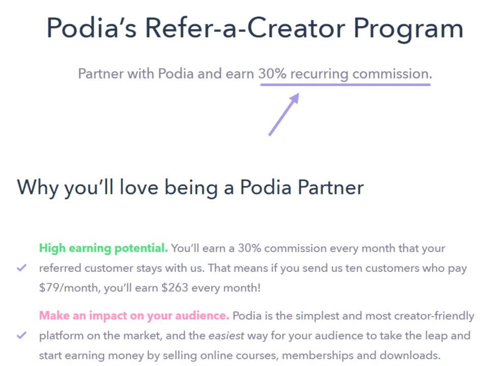Viewport: 495px width, 366px height.
Task: Click the green "High earning potential." text
Action: (104, 248)
